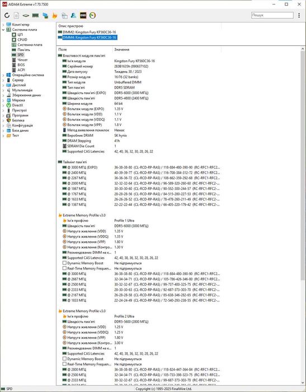Click the flat chip toolbar icon
This screenshot has width=306, height=392.
click(x=26, y=15)
